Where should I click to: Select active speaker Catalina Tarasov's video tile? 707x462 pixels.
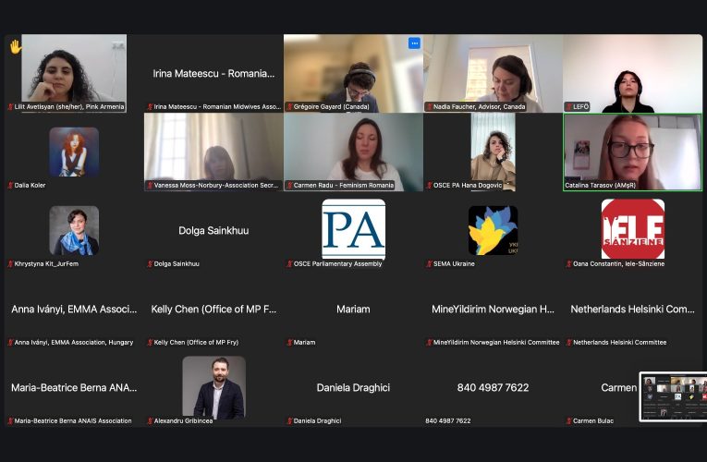point(632,152)
